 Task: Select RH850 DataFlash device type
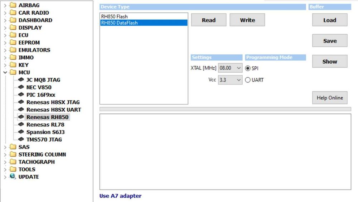coord(144,23)
